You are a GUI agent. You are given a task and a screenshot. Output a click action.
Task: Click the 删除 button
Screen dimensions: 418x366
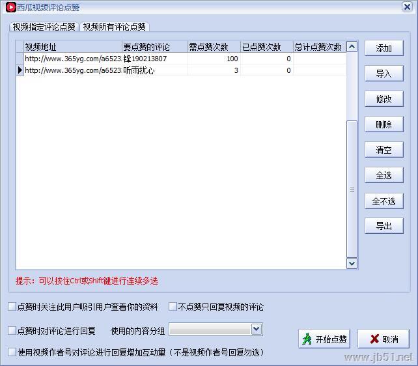coord(384,124)
